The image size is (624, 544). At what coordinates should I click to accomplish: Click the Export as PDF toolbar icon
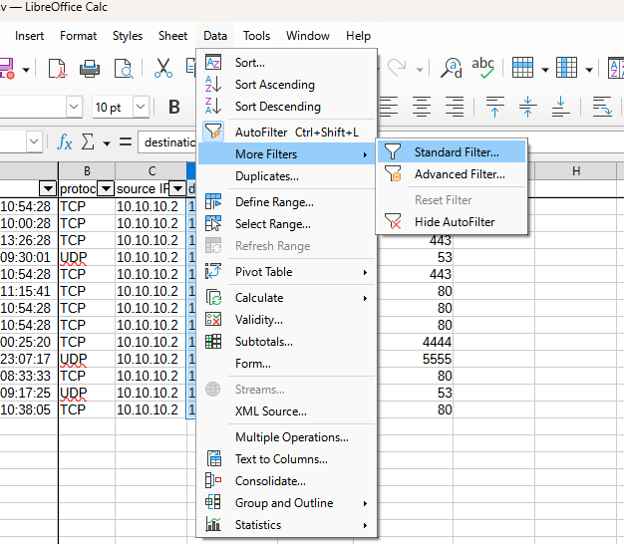click(57, 68)
